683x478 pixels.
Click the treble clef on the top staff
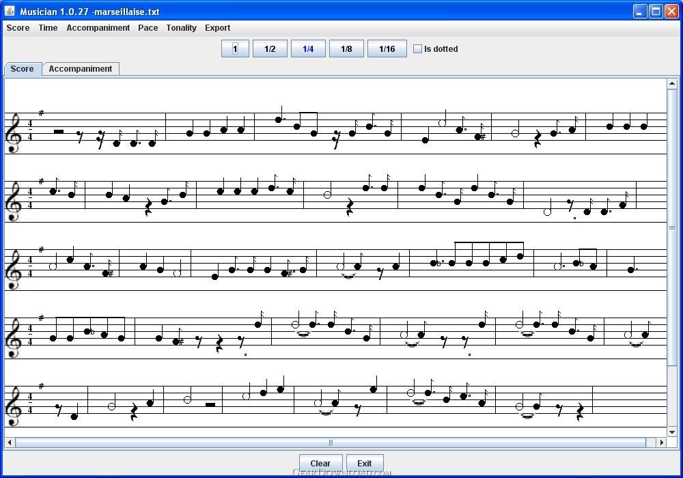(x=14, y=133)
